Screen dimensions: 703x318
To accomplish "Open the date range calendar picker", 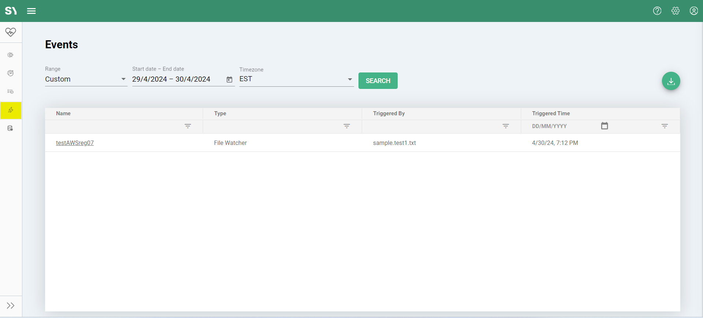I will 229,79.
